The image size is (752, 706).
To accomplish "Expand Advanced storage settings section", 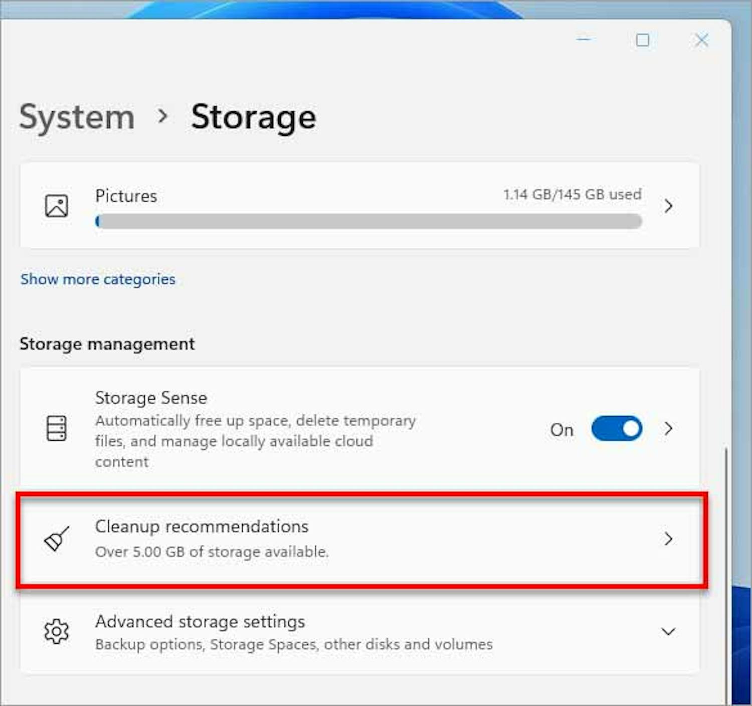I will click(x=669, y=632).
